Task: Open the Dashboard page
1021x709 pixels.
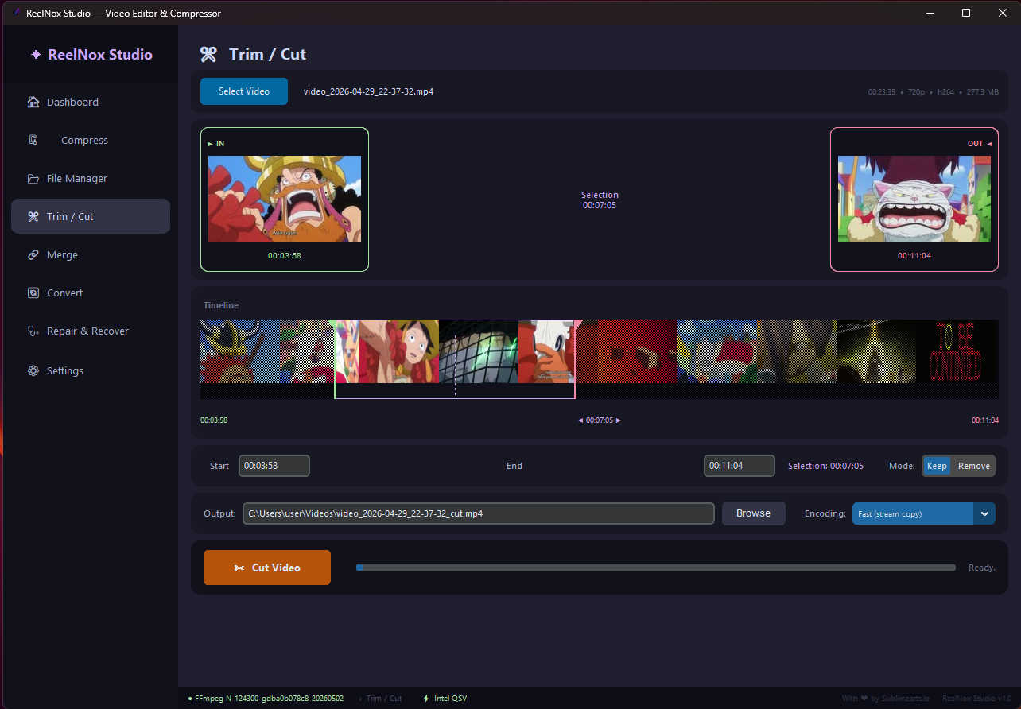Action: [91, 102]
